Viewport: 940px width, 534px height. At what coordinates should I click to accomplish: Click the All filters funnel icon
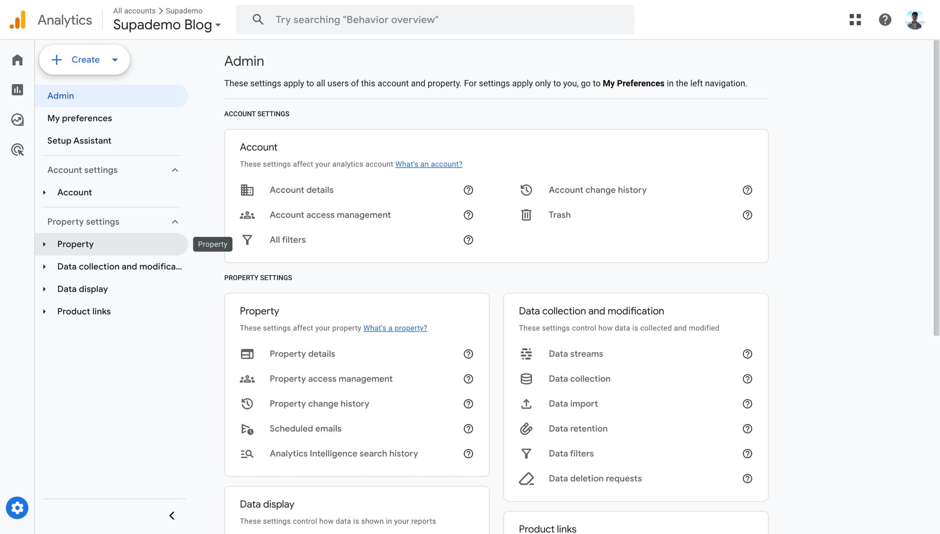coord(247,239)
